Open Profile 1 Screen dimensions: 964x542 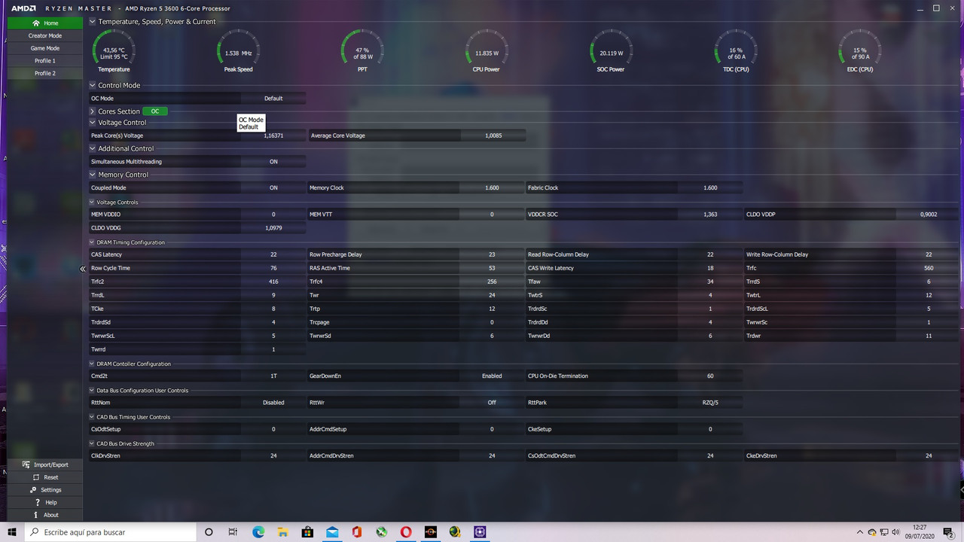[x=45, y=61]
